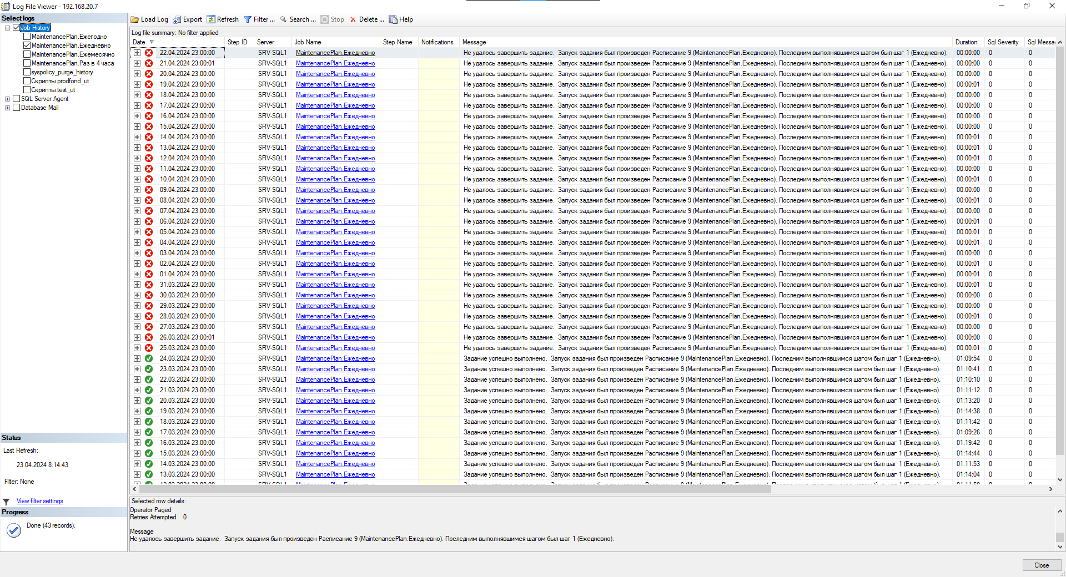Click the Load Log folder icon
The height and width of the screenshot is (577, 1066).
click(135, 19)
